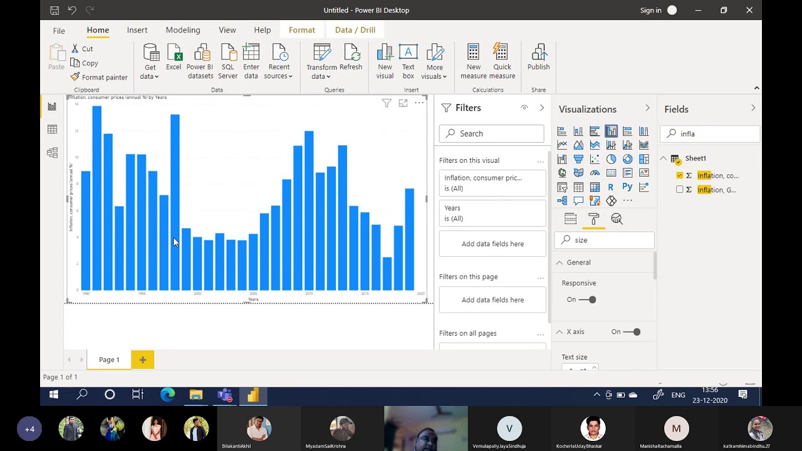This screenshot has height=451, width=802.
Task: Select the clustered bar chart visual
Action: tap(595, 131)
